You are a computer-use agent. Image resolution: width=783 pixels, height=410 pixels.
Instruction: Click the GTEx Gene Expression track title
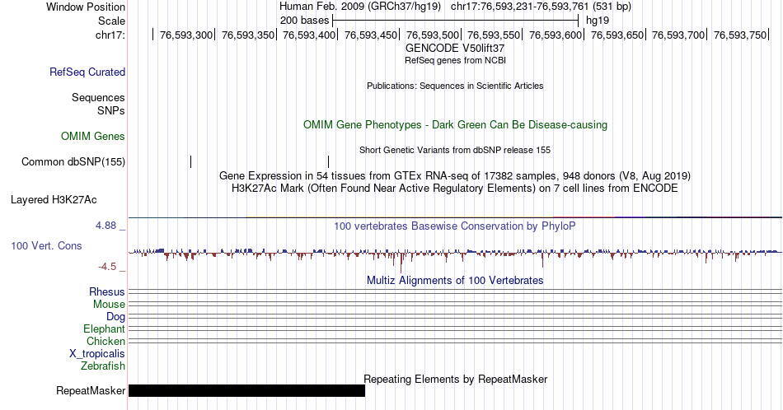pyautogui.click(x=455, y=175)
